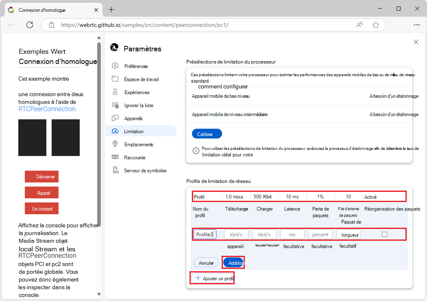Click the Calibrer button
Screen dimensions: 427x301
(x=207, y=134)
